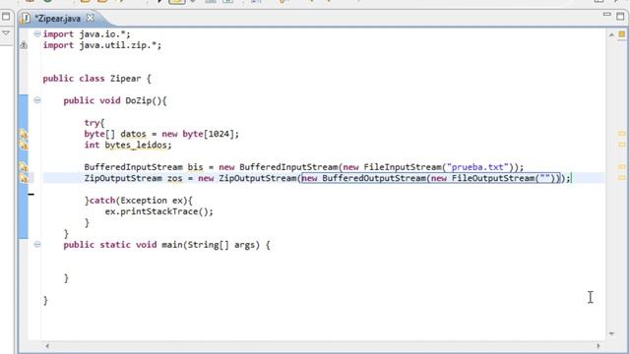Open the view menu triangle on the left edge
The image size is (630, 354).
tap(6, 32)
